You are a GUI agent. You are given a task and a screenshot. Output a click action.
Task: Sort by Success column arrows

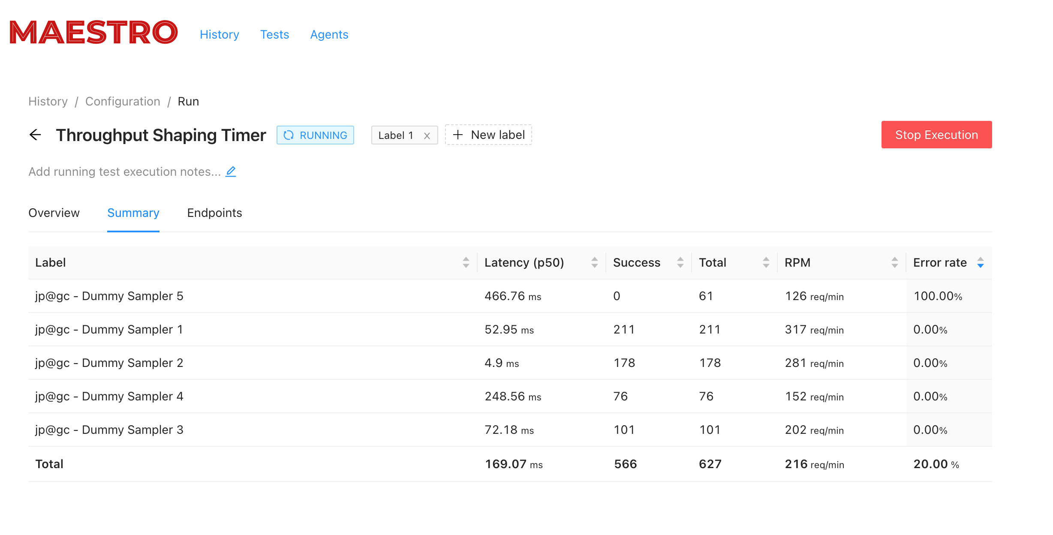tap(680, 262)
